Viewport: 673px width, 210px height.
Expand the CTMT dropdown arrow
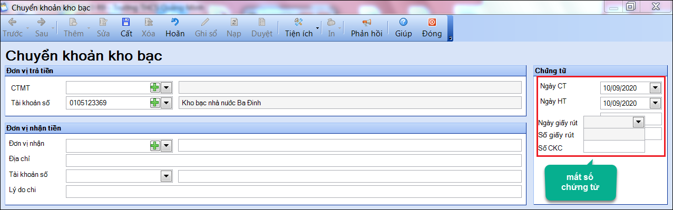[167, 87]
